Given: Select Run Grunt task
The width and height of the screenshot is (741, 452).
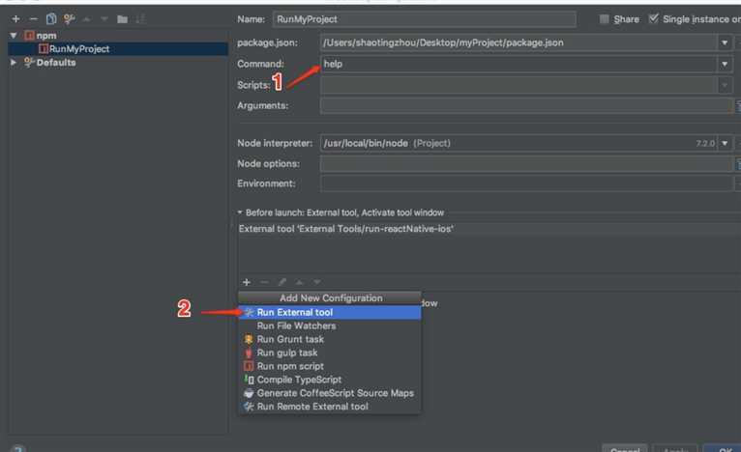Looking at the screenshot, I should point(290,339).
